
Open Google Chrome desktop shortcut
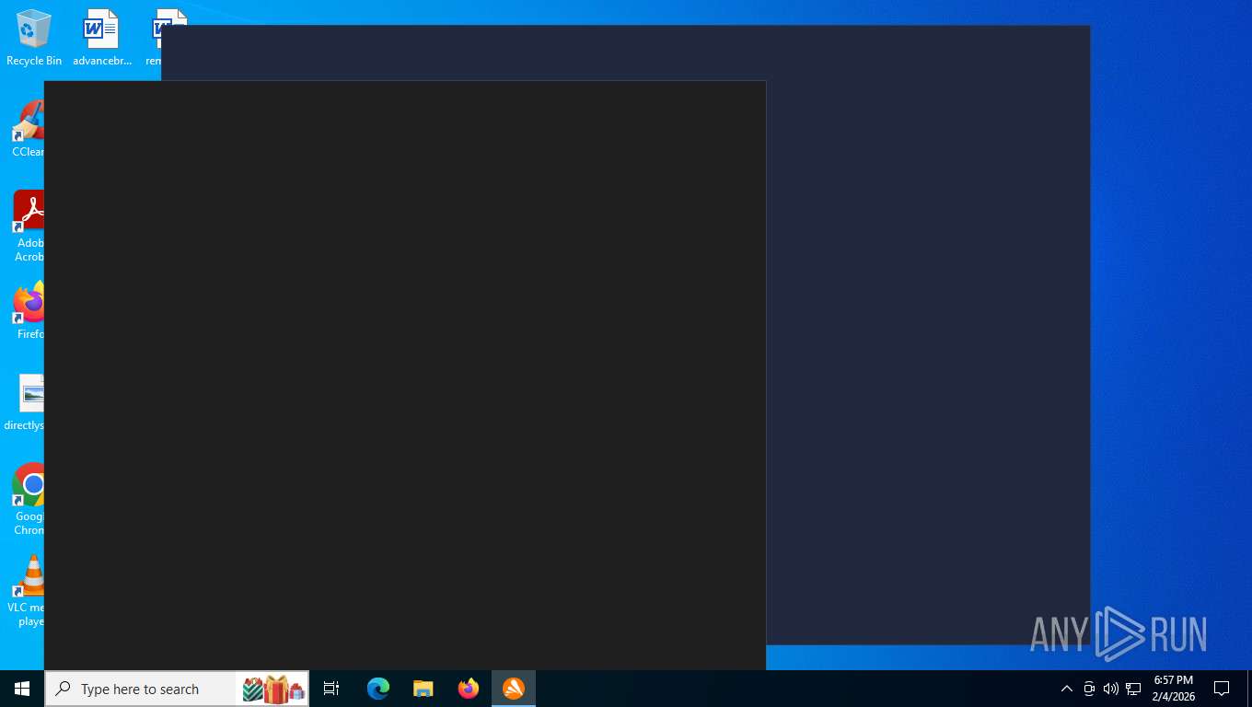[x=28, y=499]
